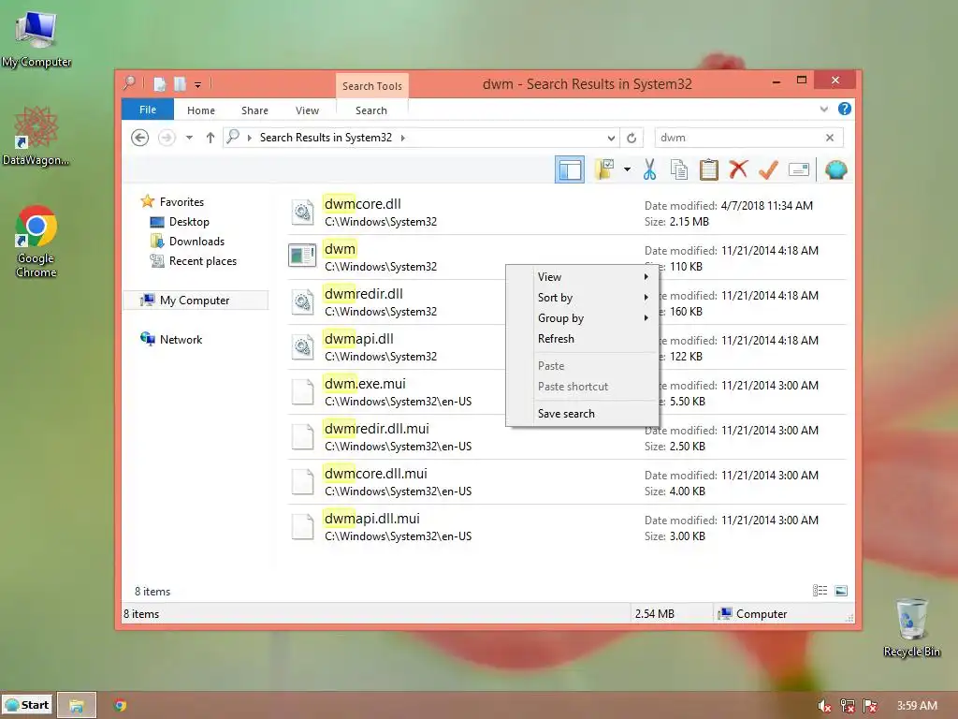Clear the dwm search box

[830, 138]
